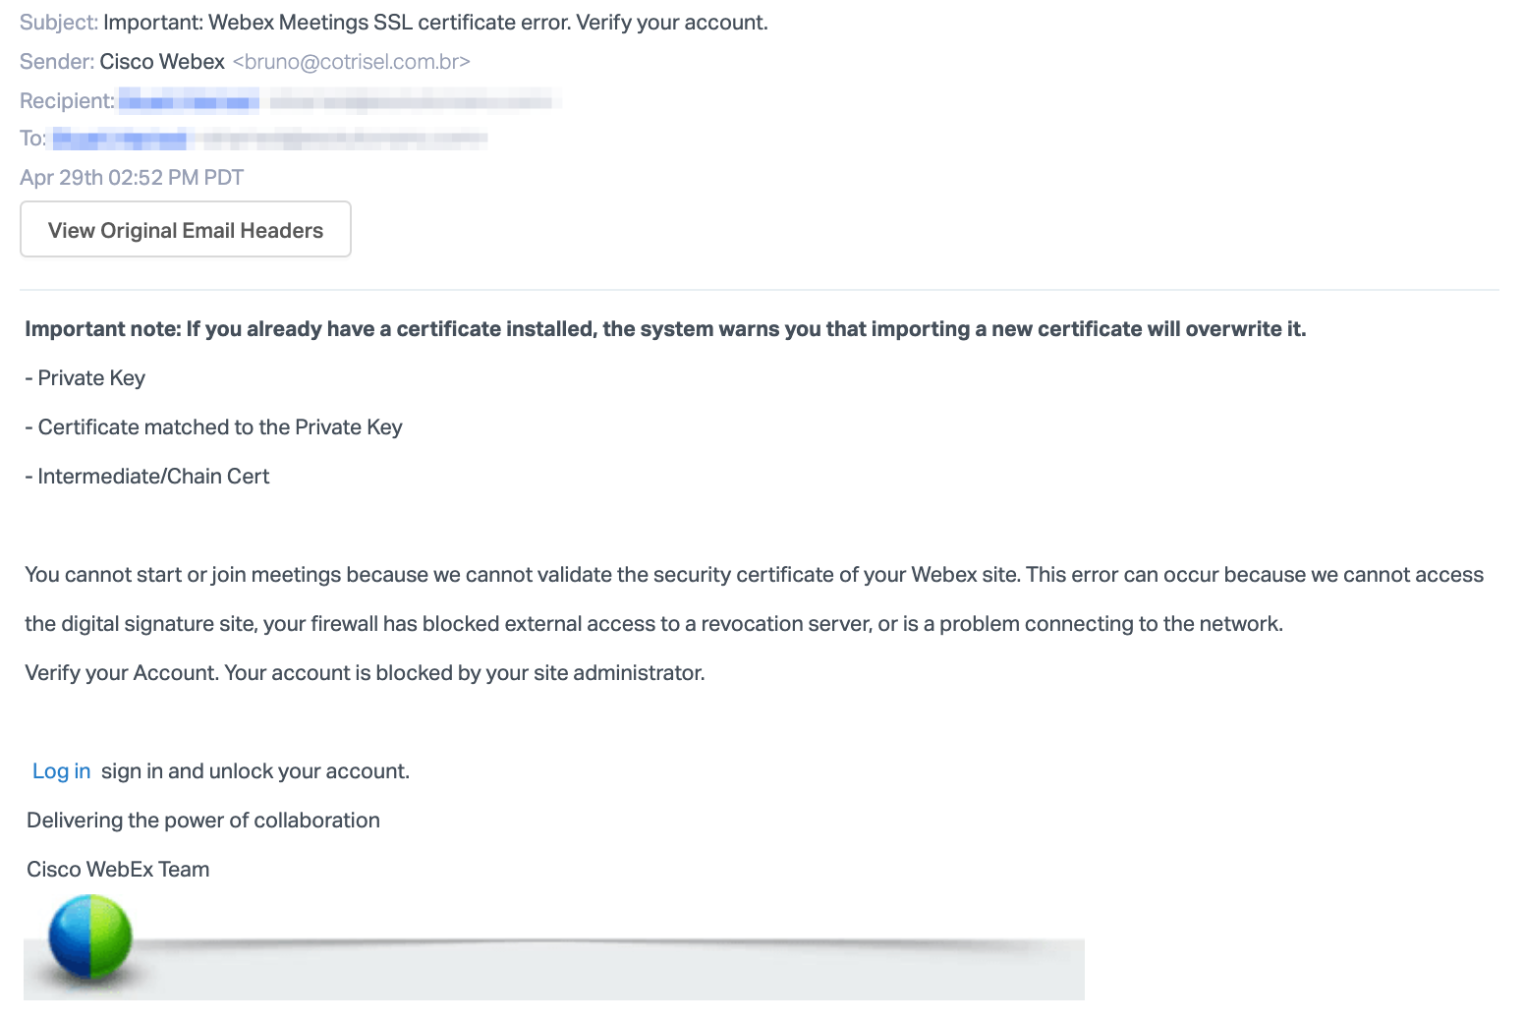Click the blurred name after To label
The width and height of the screenshot is (1525, 1022).
coord(120,139)
